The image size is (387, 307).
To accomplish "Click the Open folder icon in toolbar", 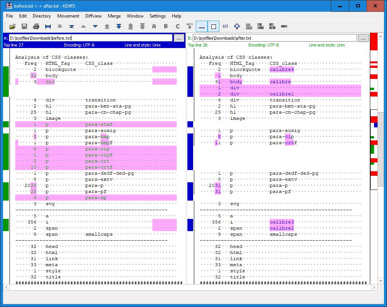I will [x=13, y=26].
